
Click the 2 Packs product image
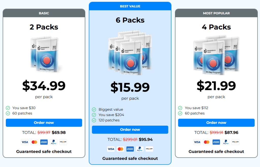pyautogui.click(x=44, y=54)
